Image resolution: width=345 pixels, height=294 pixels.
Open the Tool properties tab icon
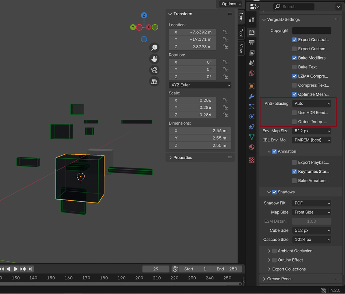click(252, 19)
